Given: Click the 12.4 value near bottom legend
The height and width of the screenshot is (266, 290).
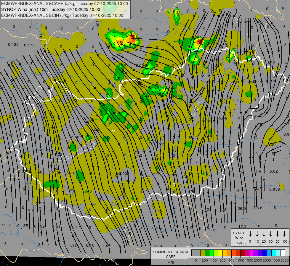Looking at the screenshot, I should 209,246.
